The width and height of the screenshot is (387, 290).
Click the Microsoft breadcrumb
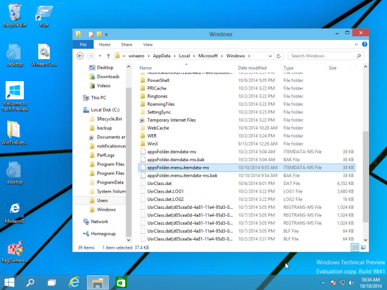click(208, 56)
